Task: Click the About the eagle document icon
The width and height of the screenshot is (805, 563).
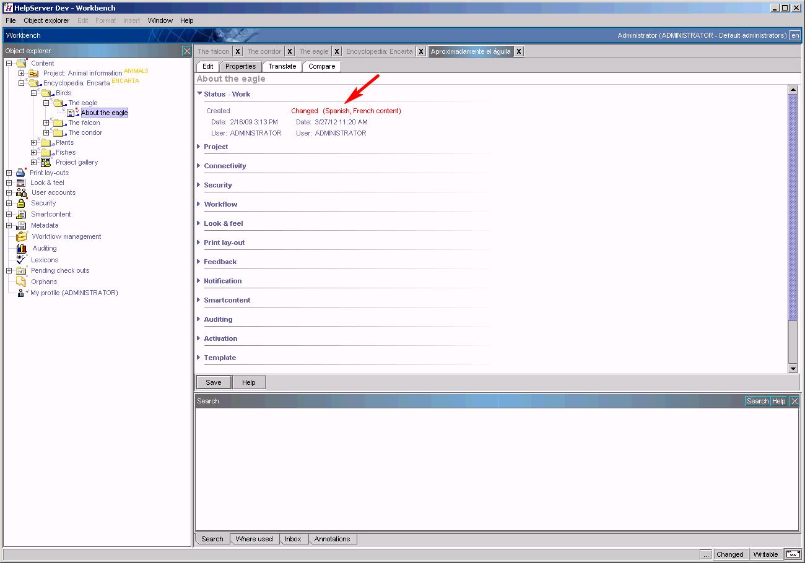Action: coord(72,113)
